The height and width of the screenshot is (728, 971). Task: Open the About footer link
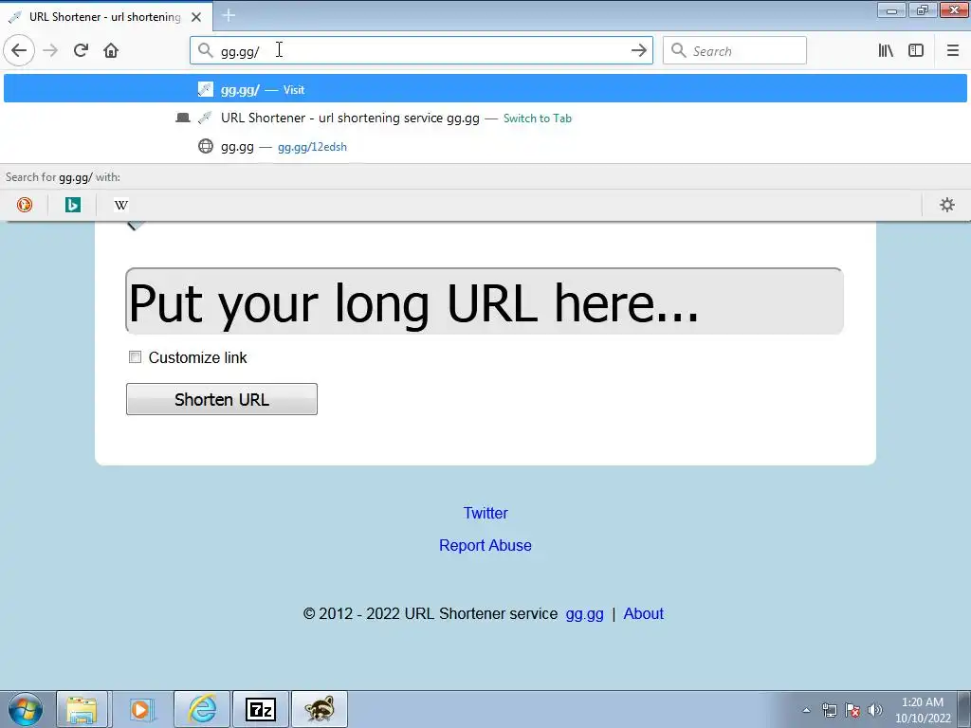coord(644,613)
